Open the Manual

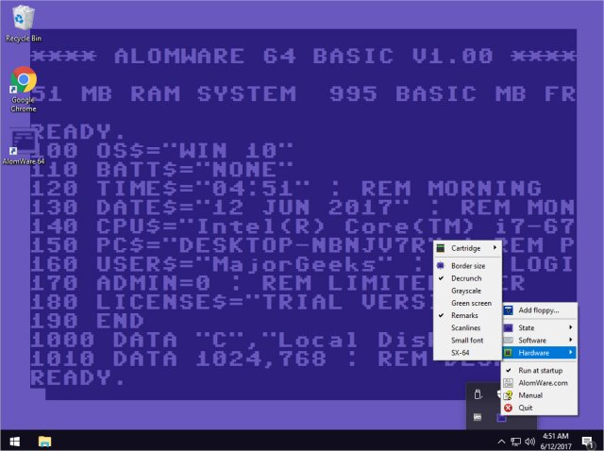(540, 395)
